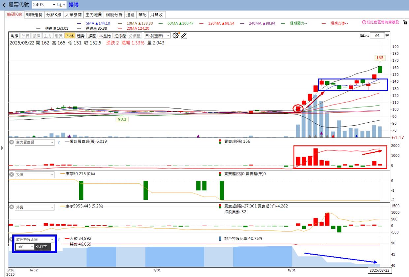This screenshot has height=277, width=409.
Task: Click the 2025/08/22 date axis label
Action: (x=379, y=270)
